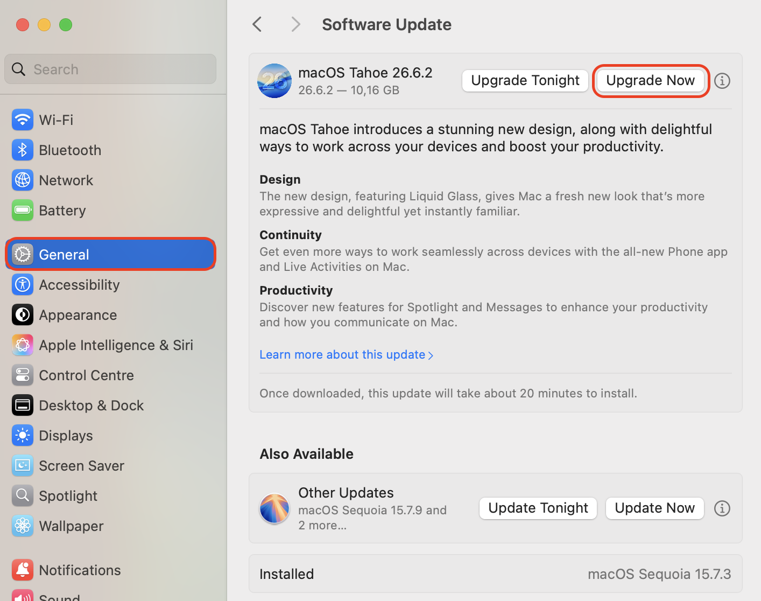Select Desktop & Dock label
This screenshot has height=601, width=761.
click(x=91, y=406)
